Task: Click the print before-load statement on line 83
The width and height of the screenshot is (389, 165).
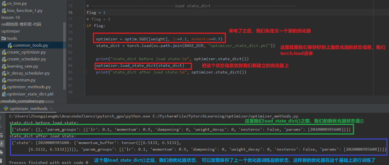Action: click(172, 59)
